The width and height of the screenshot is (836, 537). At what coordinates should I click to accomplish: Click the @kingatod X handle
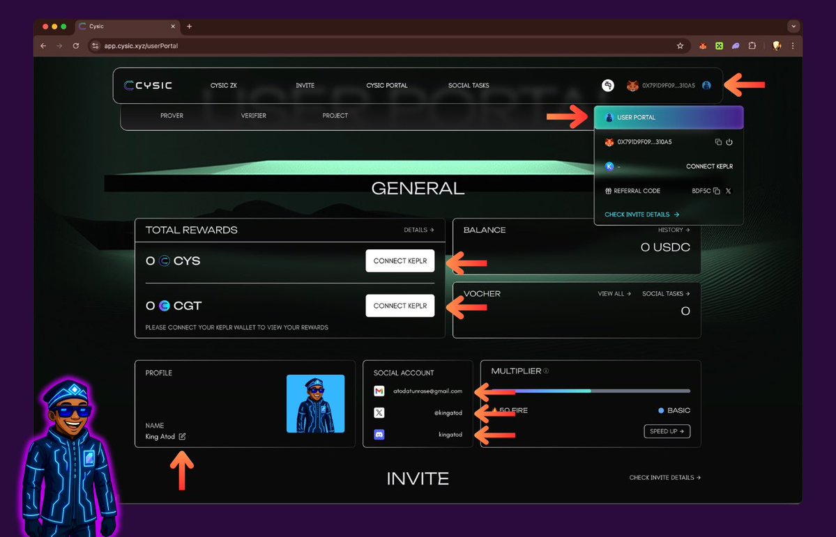pyautogui.click(x=448, y=413)
